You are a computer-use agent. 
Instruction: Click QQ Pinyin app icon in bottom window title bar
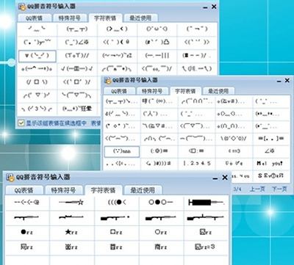10,178
